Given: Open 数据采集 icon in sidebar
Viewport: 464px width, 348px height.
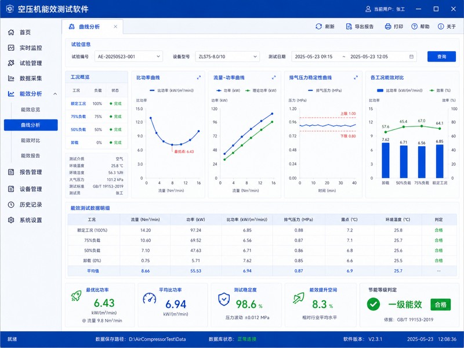Looking at the screenshot, I should coord(11,78).
